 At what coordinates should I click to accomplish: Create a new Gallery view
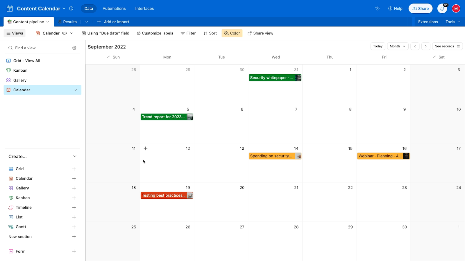coord(74,188)
